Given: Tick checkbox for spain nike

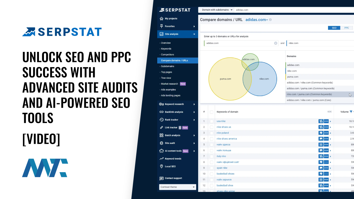Looking at the screenshot, I should 211,168.
